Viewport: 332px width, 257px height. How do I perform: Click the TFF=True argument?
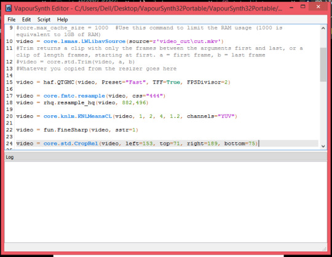pyautogui.click(x=166, y=82)
